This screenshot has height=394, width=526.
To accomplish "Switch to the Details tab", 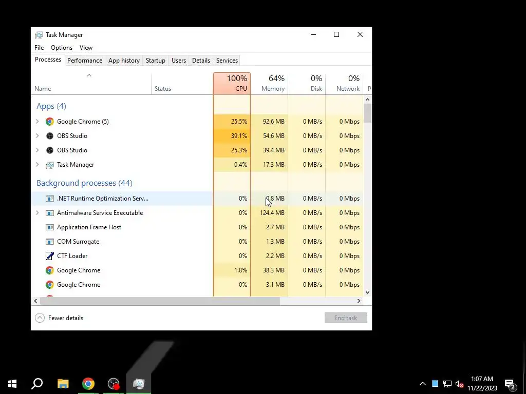I will (x=201, y=61).
